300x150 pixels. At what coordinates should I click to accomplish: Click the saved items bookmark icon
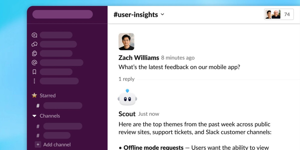pyautogui.click(x=34, y=72)
